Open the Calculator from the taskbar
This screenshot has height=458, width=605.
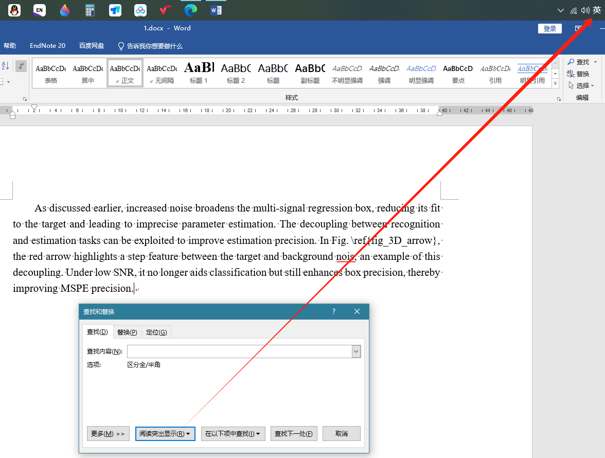(x=90, y=10)
